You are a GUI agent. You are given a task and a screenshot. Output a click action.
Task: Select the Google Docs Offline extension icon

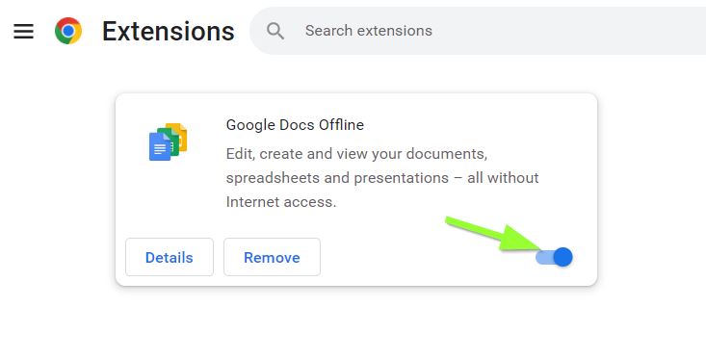click(168, 141)
